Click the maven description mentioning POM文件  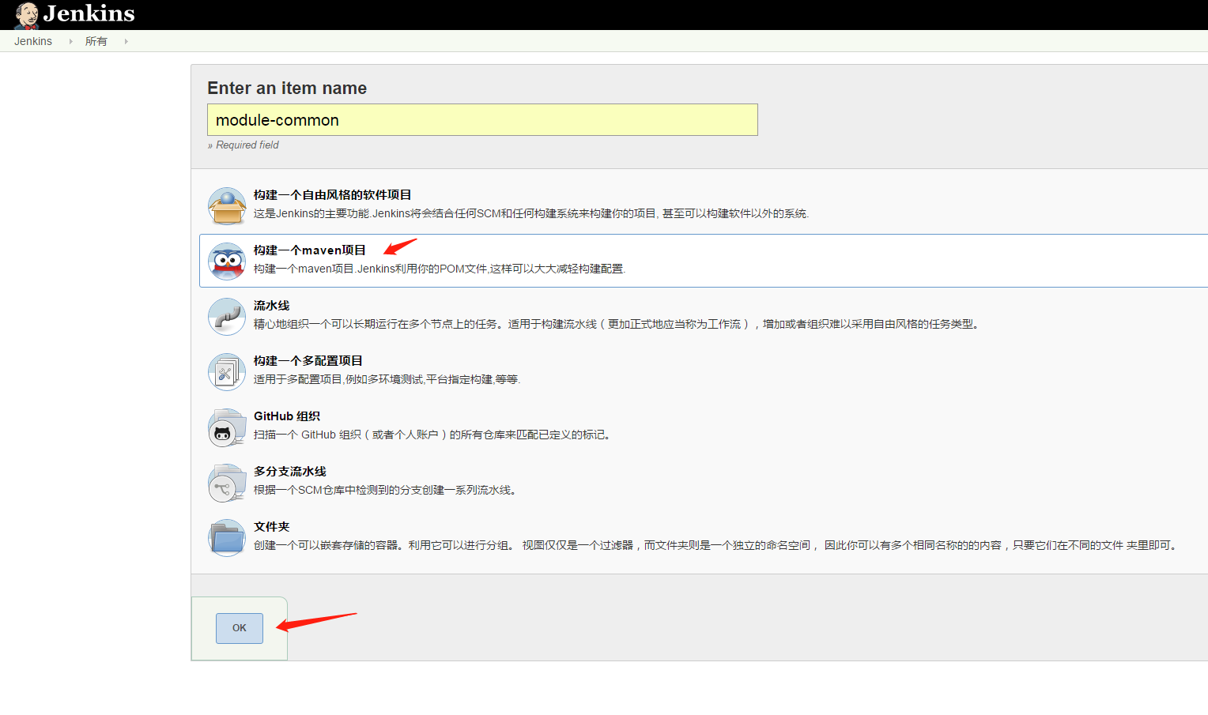click(440, 269)
